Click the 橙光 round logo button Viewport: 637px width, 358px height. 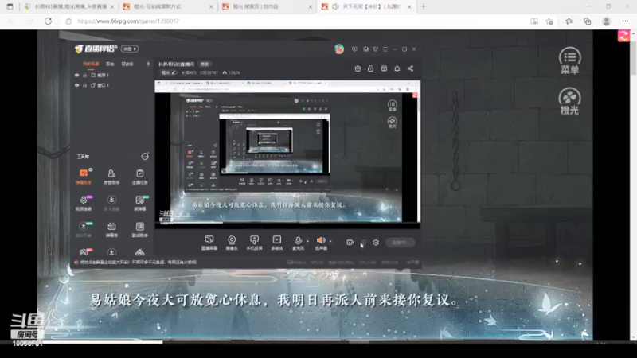[x=569, y=101]
